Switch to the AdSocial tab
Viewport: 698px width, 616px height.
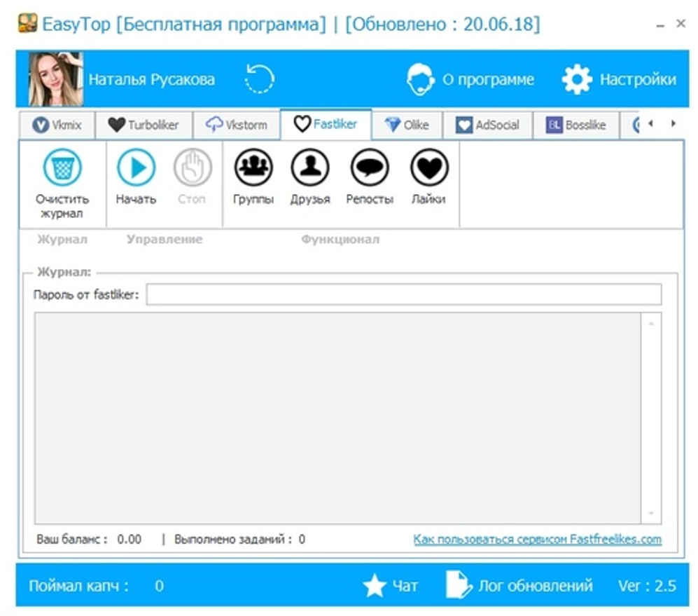[x=487, y=125]
